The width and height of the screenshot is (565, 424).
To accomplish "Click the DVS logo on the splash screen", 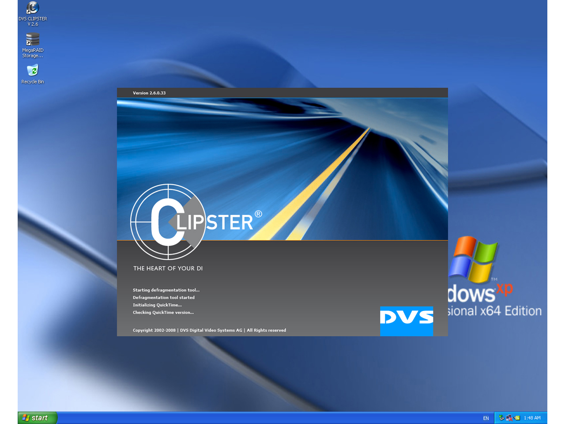I will pyautogui.click(x=406, y=321).
